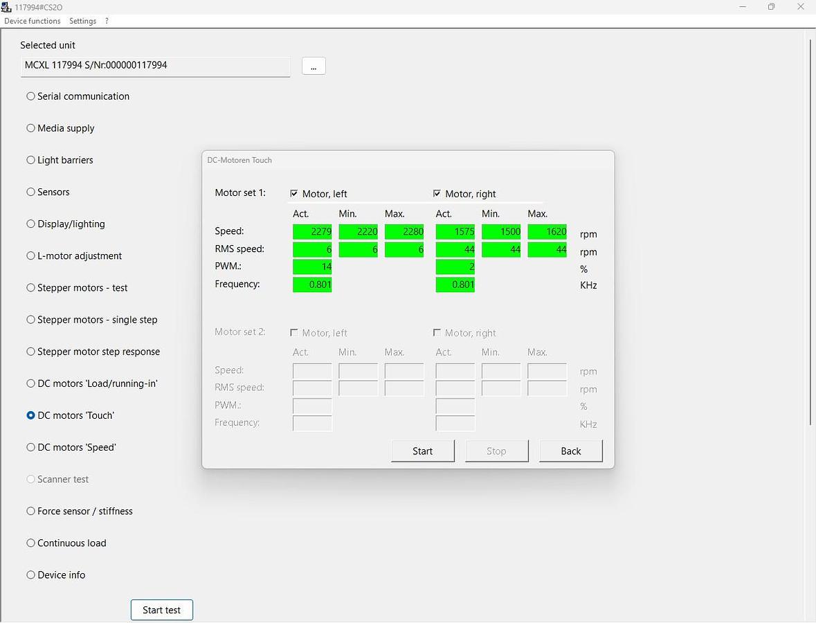Restore down the application window

[771, 7]
